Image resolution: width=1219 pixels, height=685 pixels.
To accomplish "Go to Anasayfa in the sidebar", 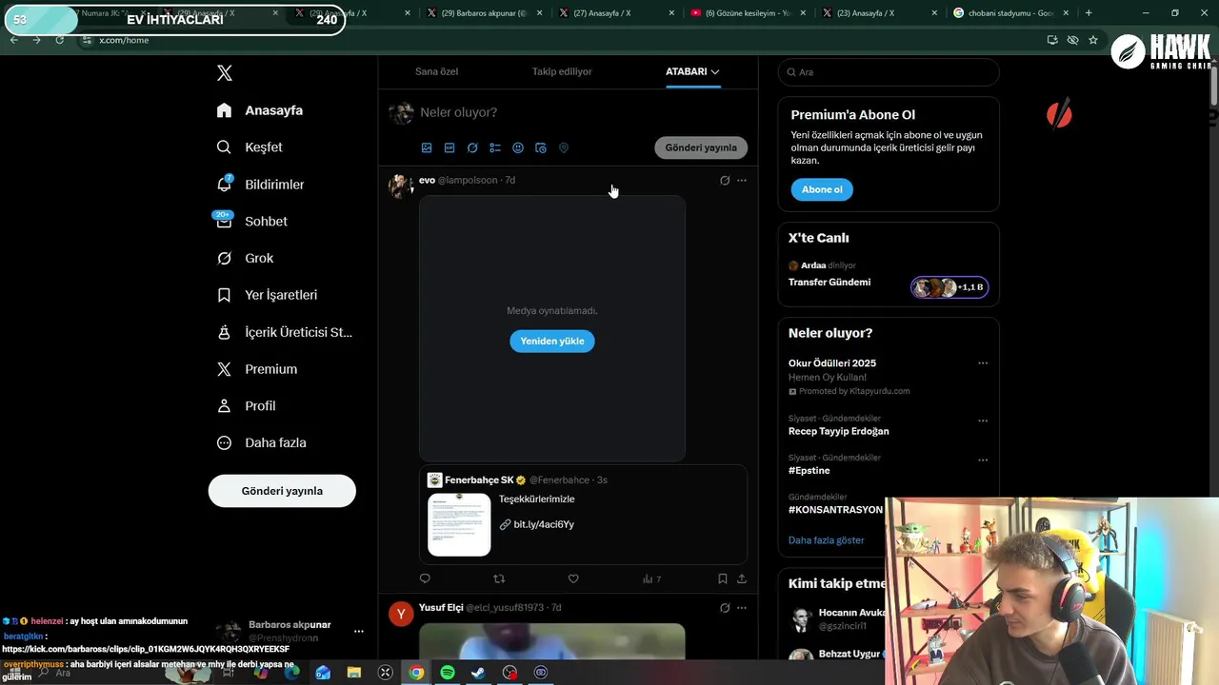I will 260,110.
